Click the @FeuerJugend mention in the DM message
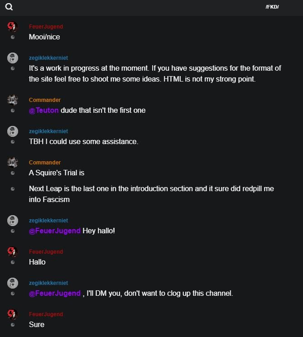The height and width of the screenshot is (337, 303). tap(55, 293)
